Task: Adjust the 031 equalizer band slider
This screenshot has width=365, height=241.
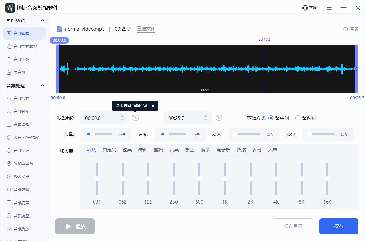Action: click(97, 179)
